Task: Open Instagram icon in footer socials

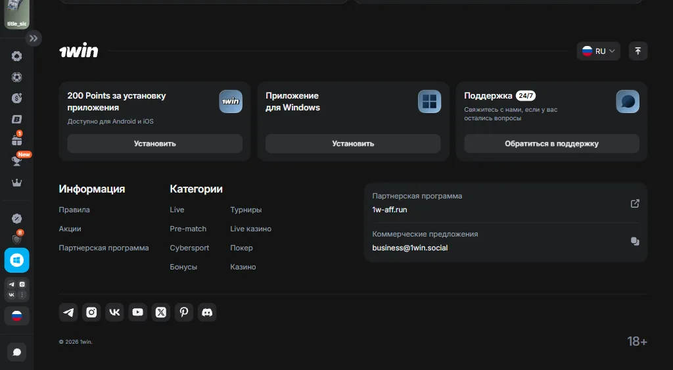Action: tap(91, 312)
